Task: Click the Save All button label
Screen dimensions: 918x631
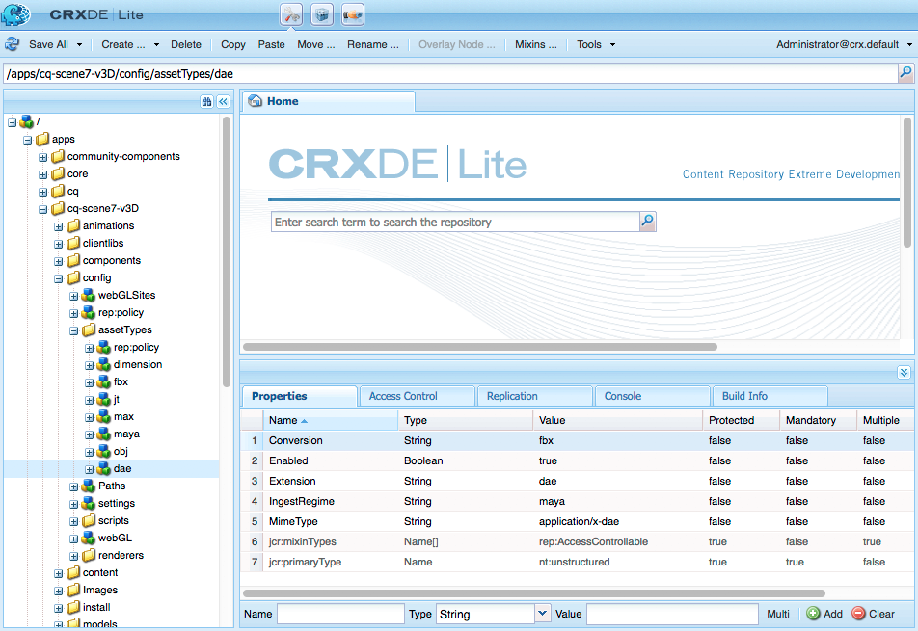Action: [x=48, y=44]
